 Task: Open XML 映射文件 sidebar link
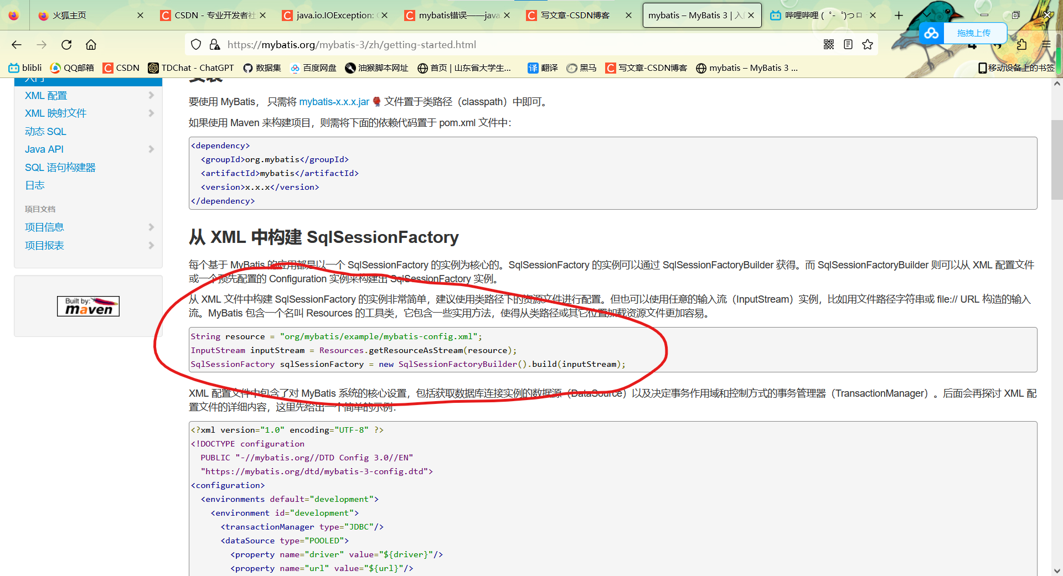tap(55, 113)
